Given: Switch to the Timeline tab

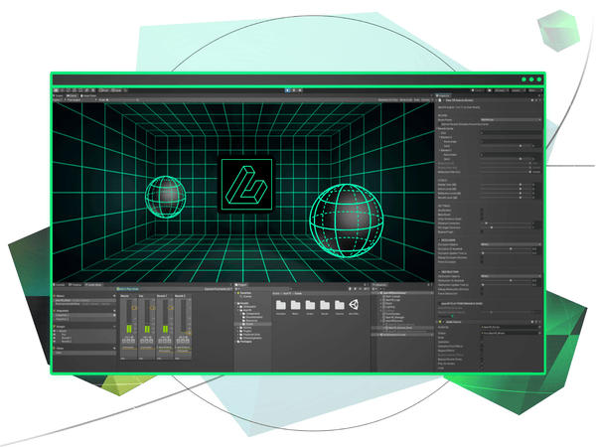Looking at the screenshot, I should 75,285.
